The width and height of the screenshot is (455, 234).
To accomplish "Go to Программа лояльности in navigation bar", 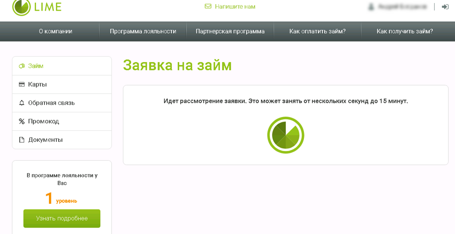I will tap(143, 31).
